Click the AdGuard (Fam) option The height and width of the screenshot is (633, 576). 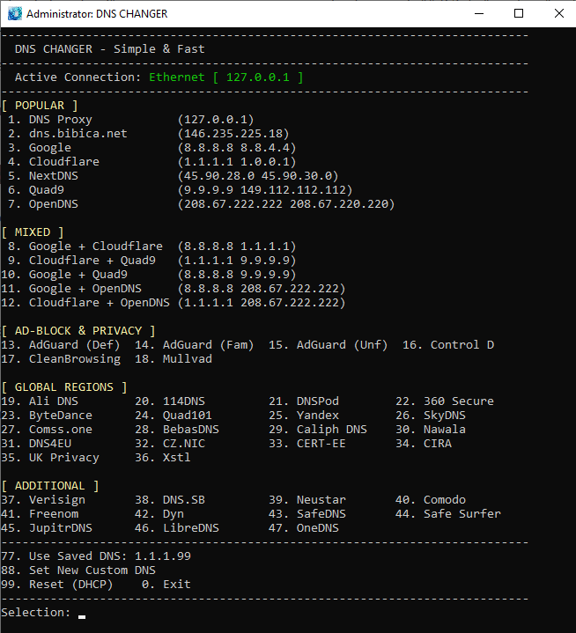(x=195, y=345)
